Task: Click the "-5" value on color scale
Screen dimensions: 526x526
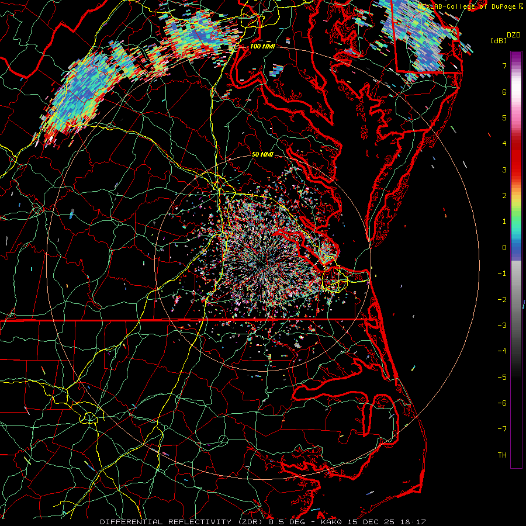Action: 502,378
